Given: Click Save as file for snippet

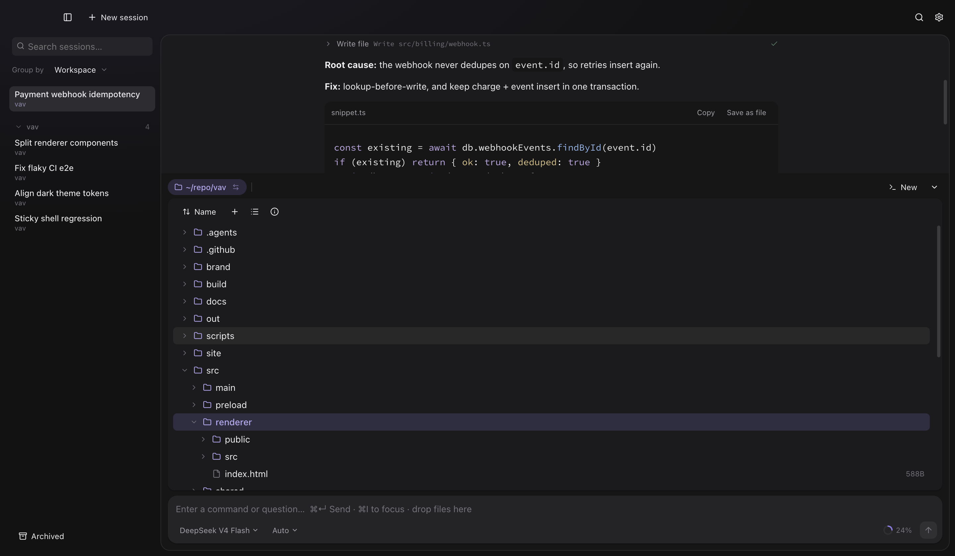Looking at the screenshot, I should [746, 113].
